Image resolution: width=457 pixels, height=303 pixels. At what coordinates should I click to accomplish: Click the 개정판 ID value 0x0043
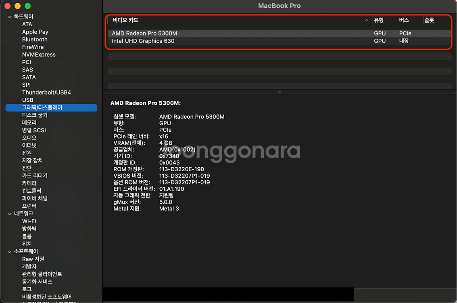[x=169, y=162]
